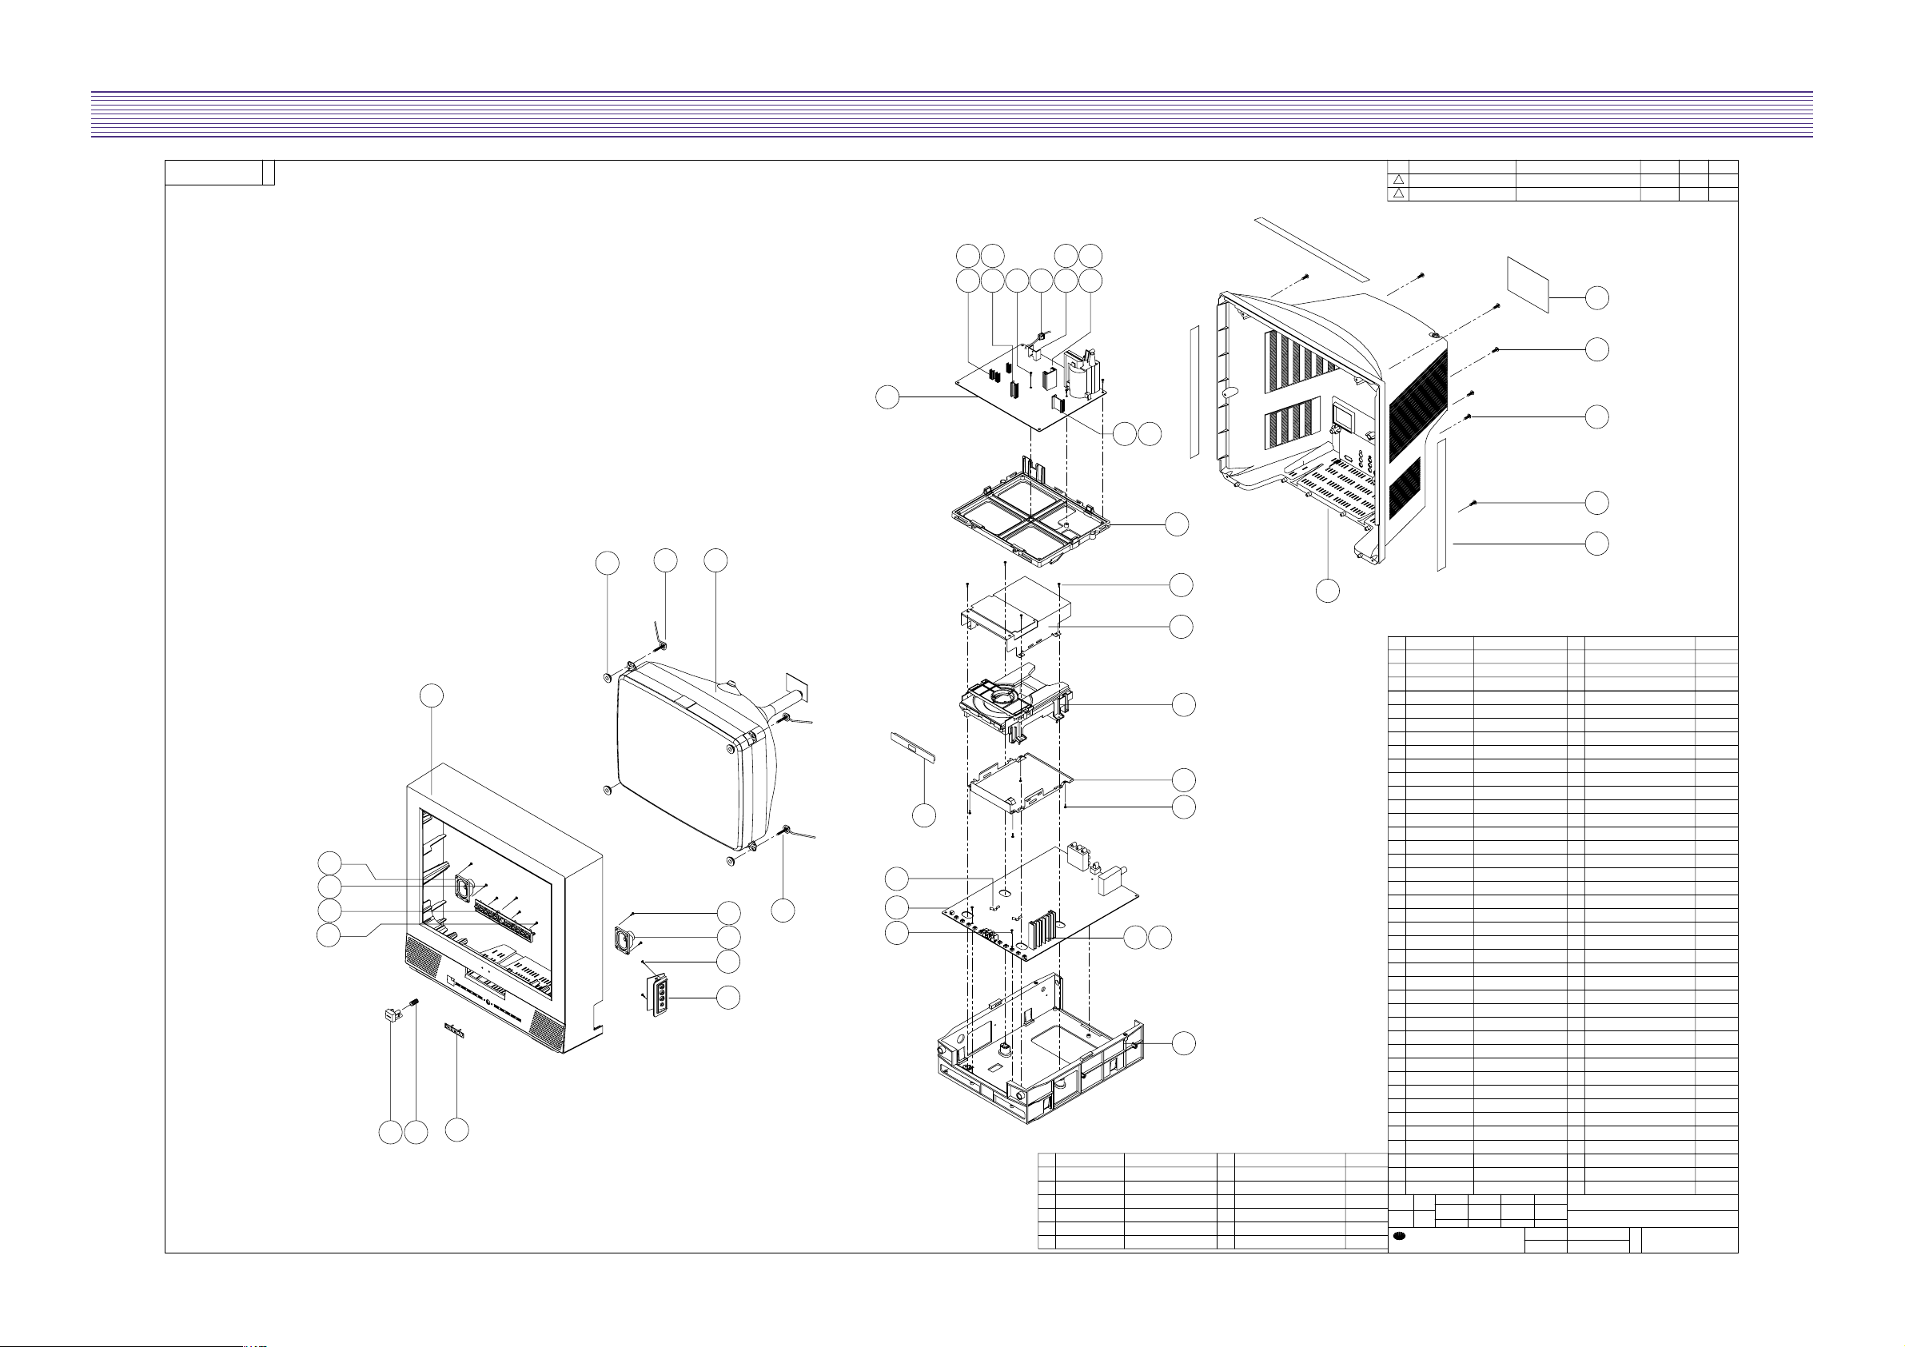Select the TV front cabinet bezel
Image resolution: width=1905 pixels, height=1347 pixels.
504,909
